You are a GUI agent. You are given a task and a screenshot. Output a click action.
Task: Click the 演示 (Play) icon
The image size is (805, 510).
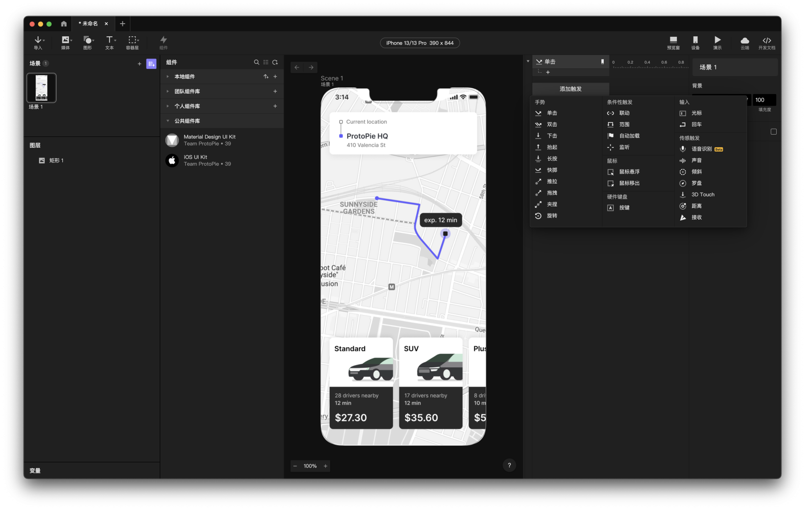click(717, 42)
